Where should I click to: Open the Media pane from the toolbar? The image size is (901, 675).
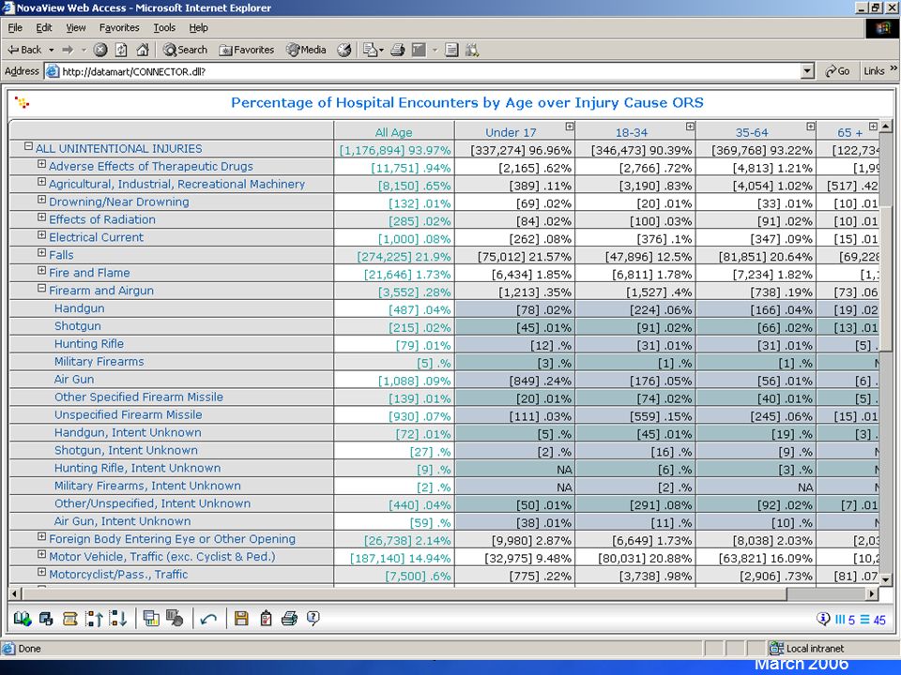point(306,50)
